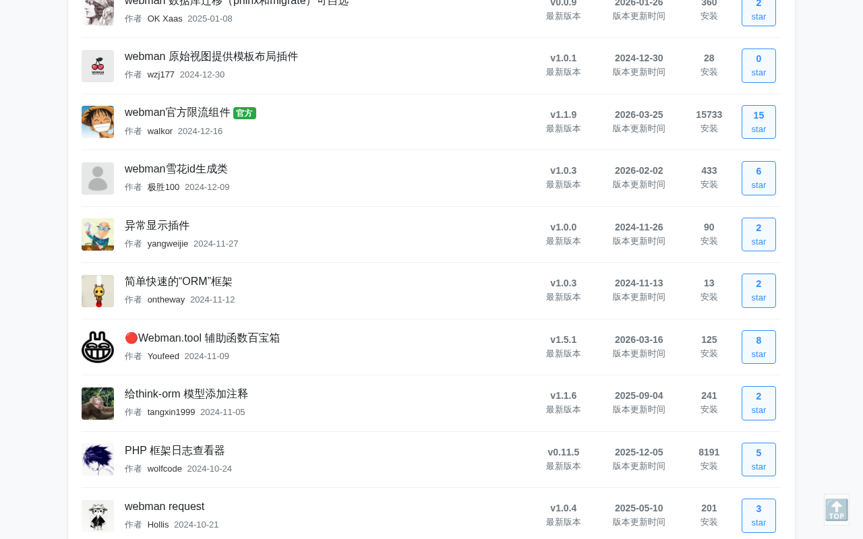Click update date 2025-09-04
Viewport: 863px width, 539px height.
(639, 395)
